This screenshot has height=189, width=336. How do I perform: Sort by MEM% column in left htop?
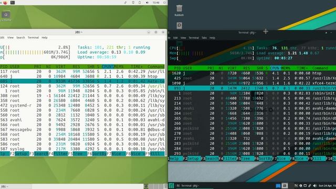click(x=119, y=67)
